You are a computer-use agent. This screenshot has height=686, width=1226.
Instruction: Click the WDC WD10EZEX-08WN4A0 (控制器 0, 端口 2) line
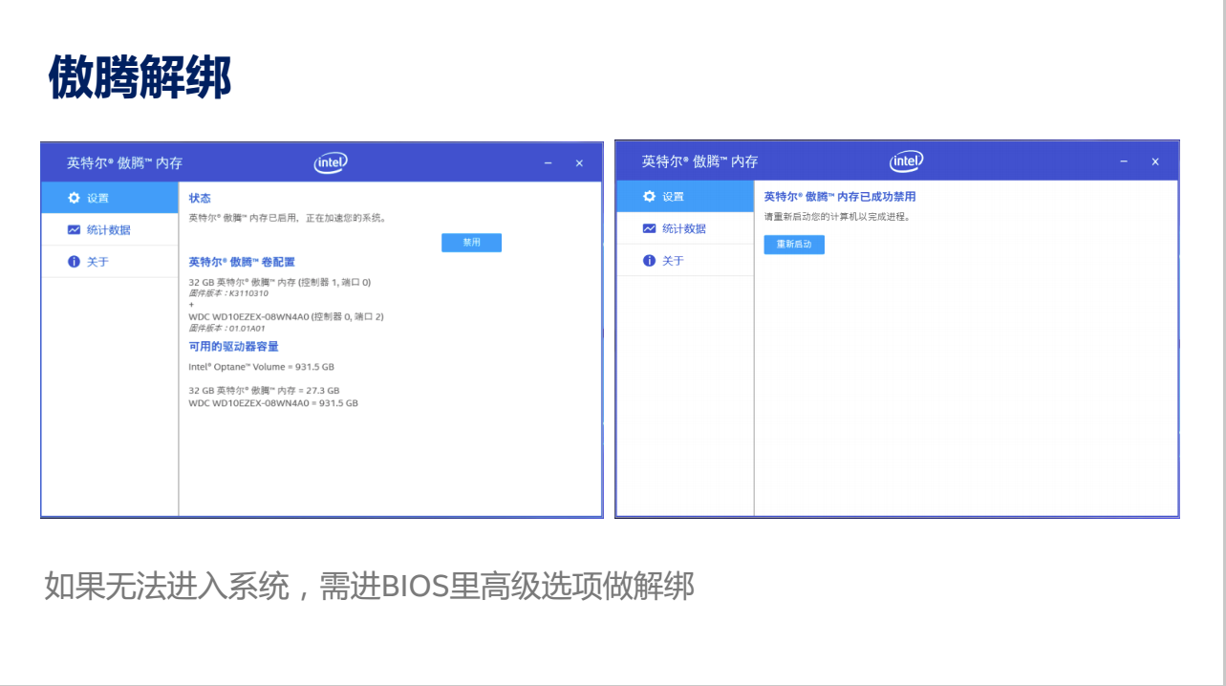(x=287, y=316)
